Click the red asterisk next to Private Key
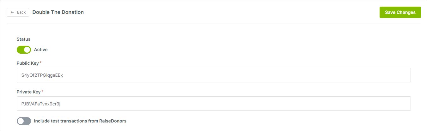The image size is (427, 131). (x=42, y=91)
